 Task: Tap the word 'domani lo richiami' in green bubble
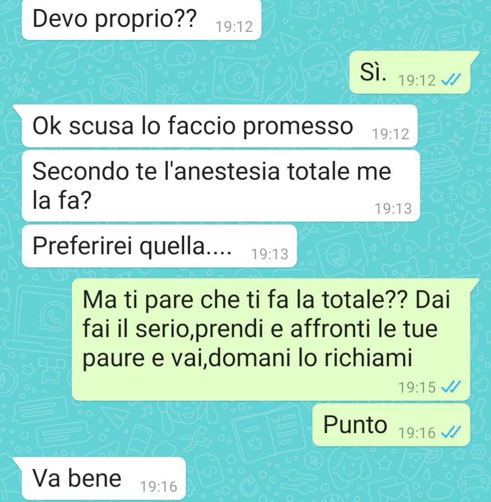pos(310,358)
